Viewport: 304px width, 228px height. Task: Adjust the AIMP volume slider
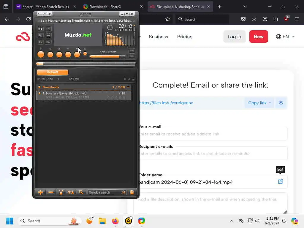point(107,56)
